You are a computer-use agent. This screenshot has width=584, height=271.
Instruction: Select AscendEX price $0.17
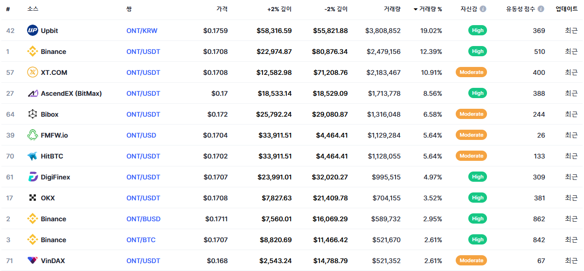pyautogui.click(x=220, y=93)
